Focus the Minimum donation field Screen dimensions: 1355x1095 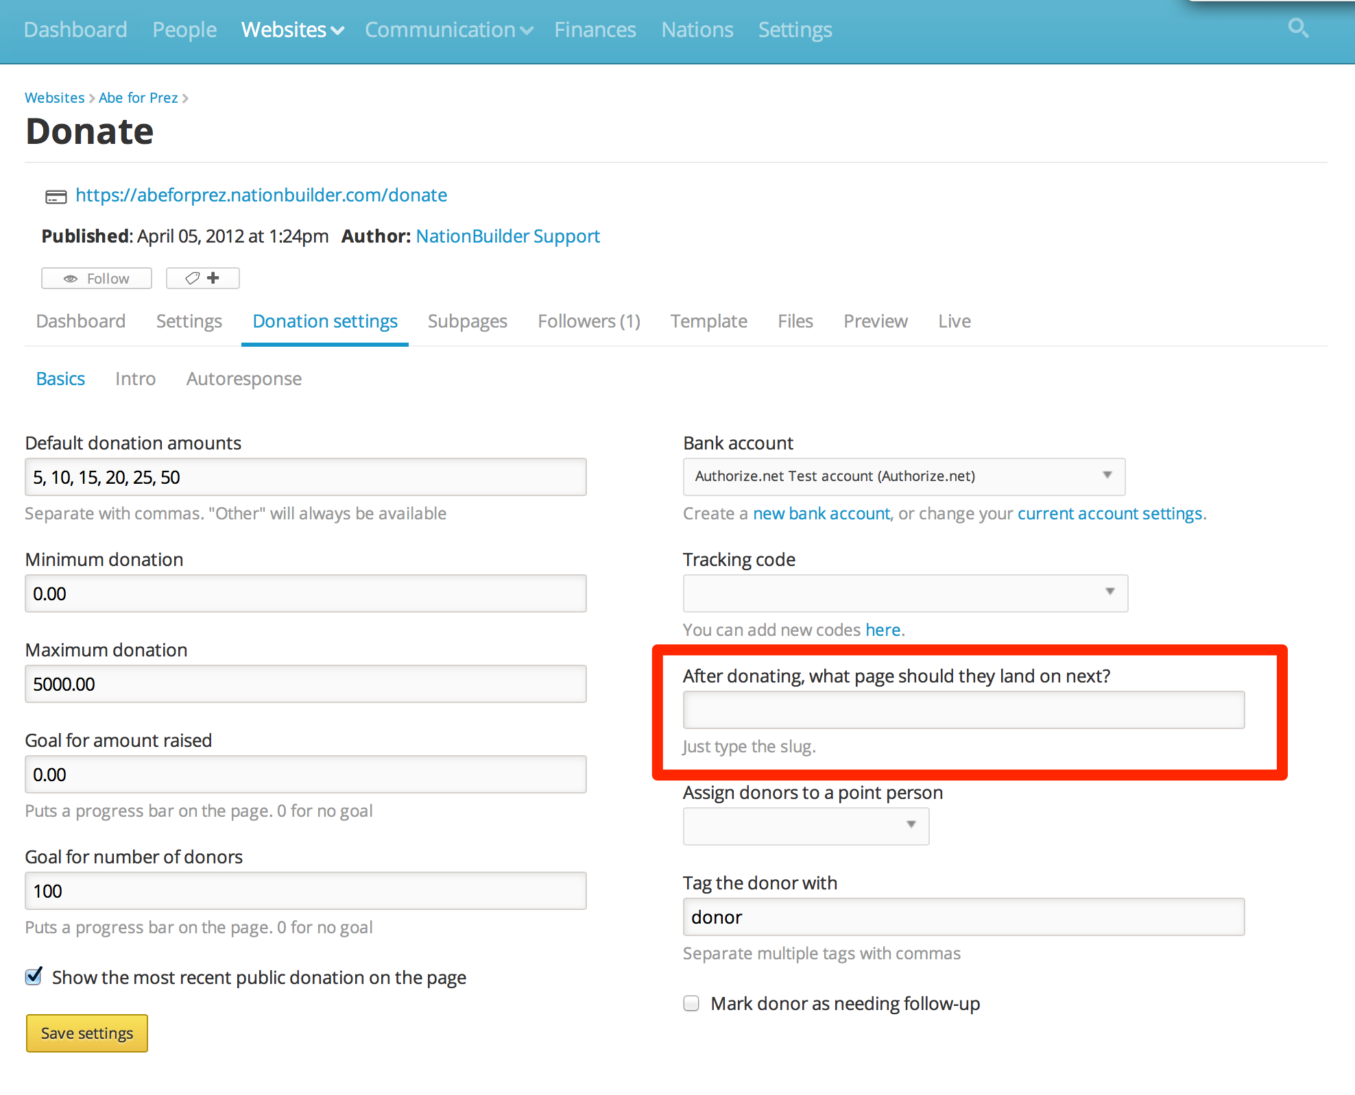tap(306, 593)
